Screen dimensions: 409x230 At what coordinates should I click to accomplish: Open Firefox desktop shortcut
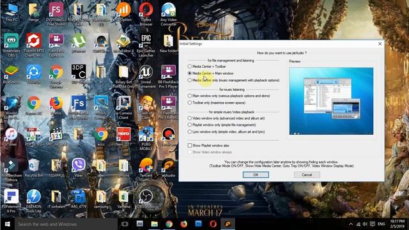pyautogui.click(x=56, y=105)
